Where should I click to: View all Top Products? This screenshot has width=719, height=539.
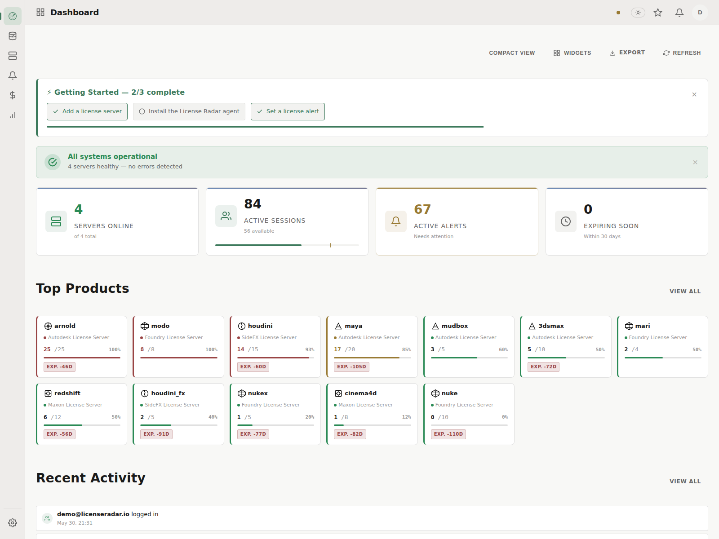(x=685, y=291)
